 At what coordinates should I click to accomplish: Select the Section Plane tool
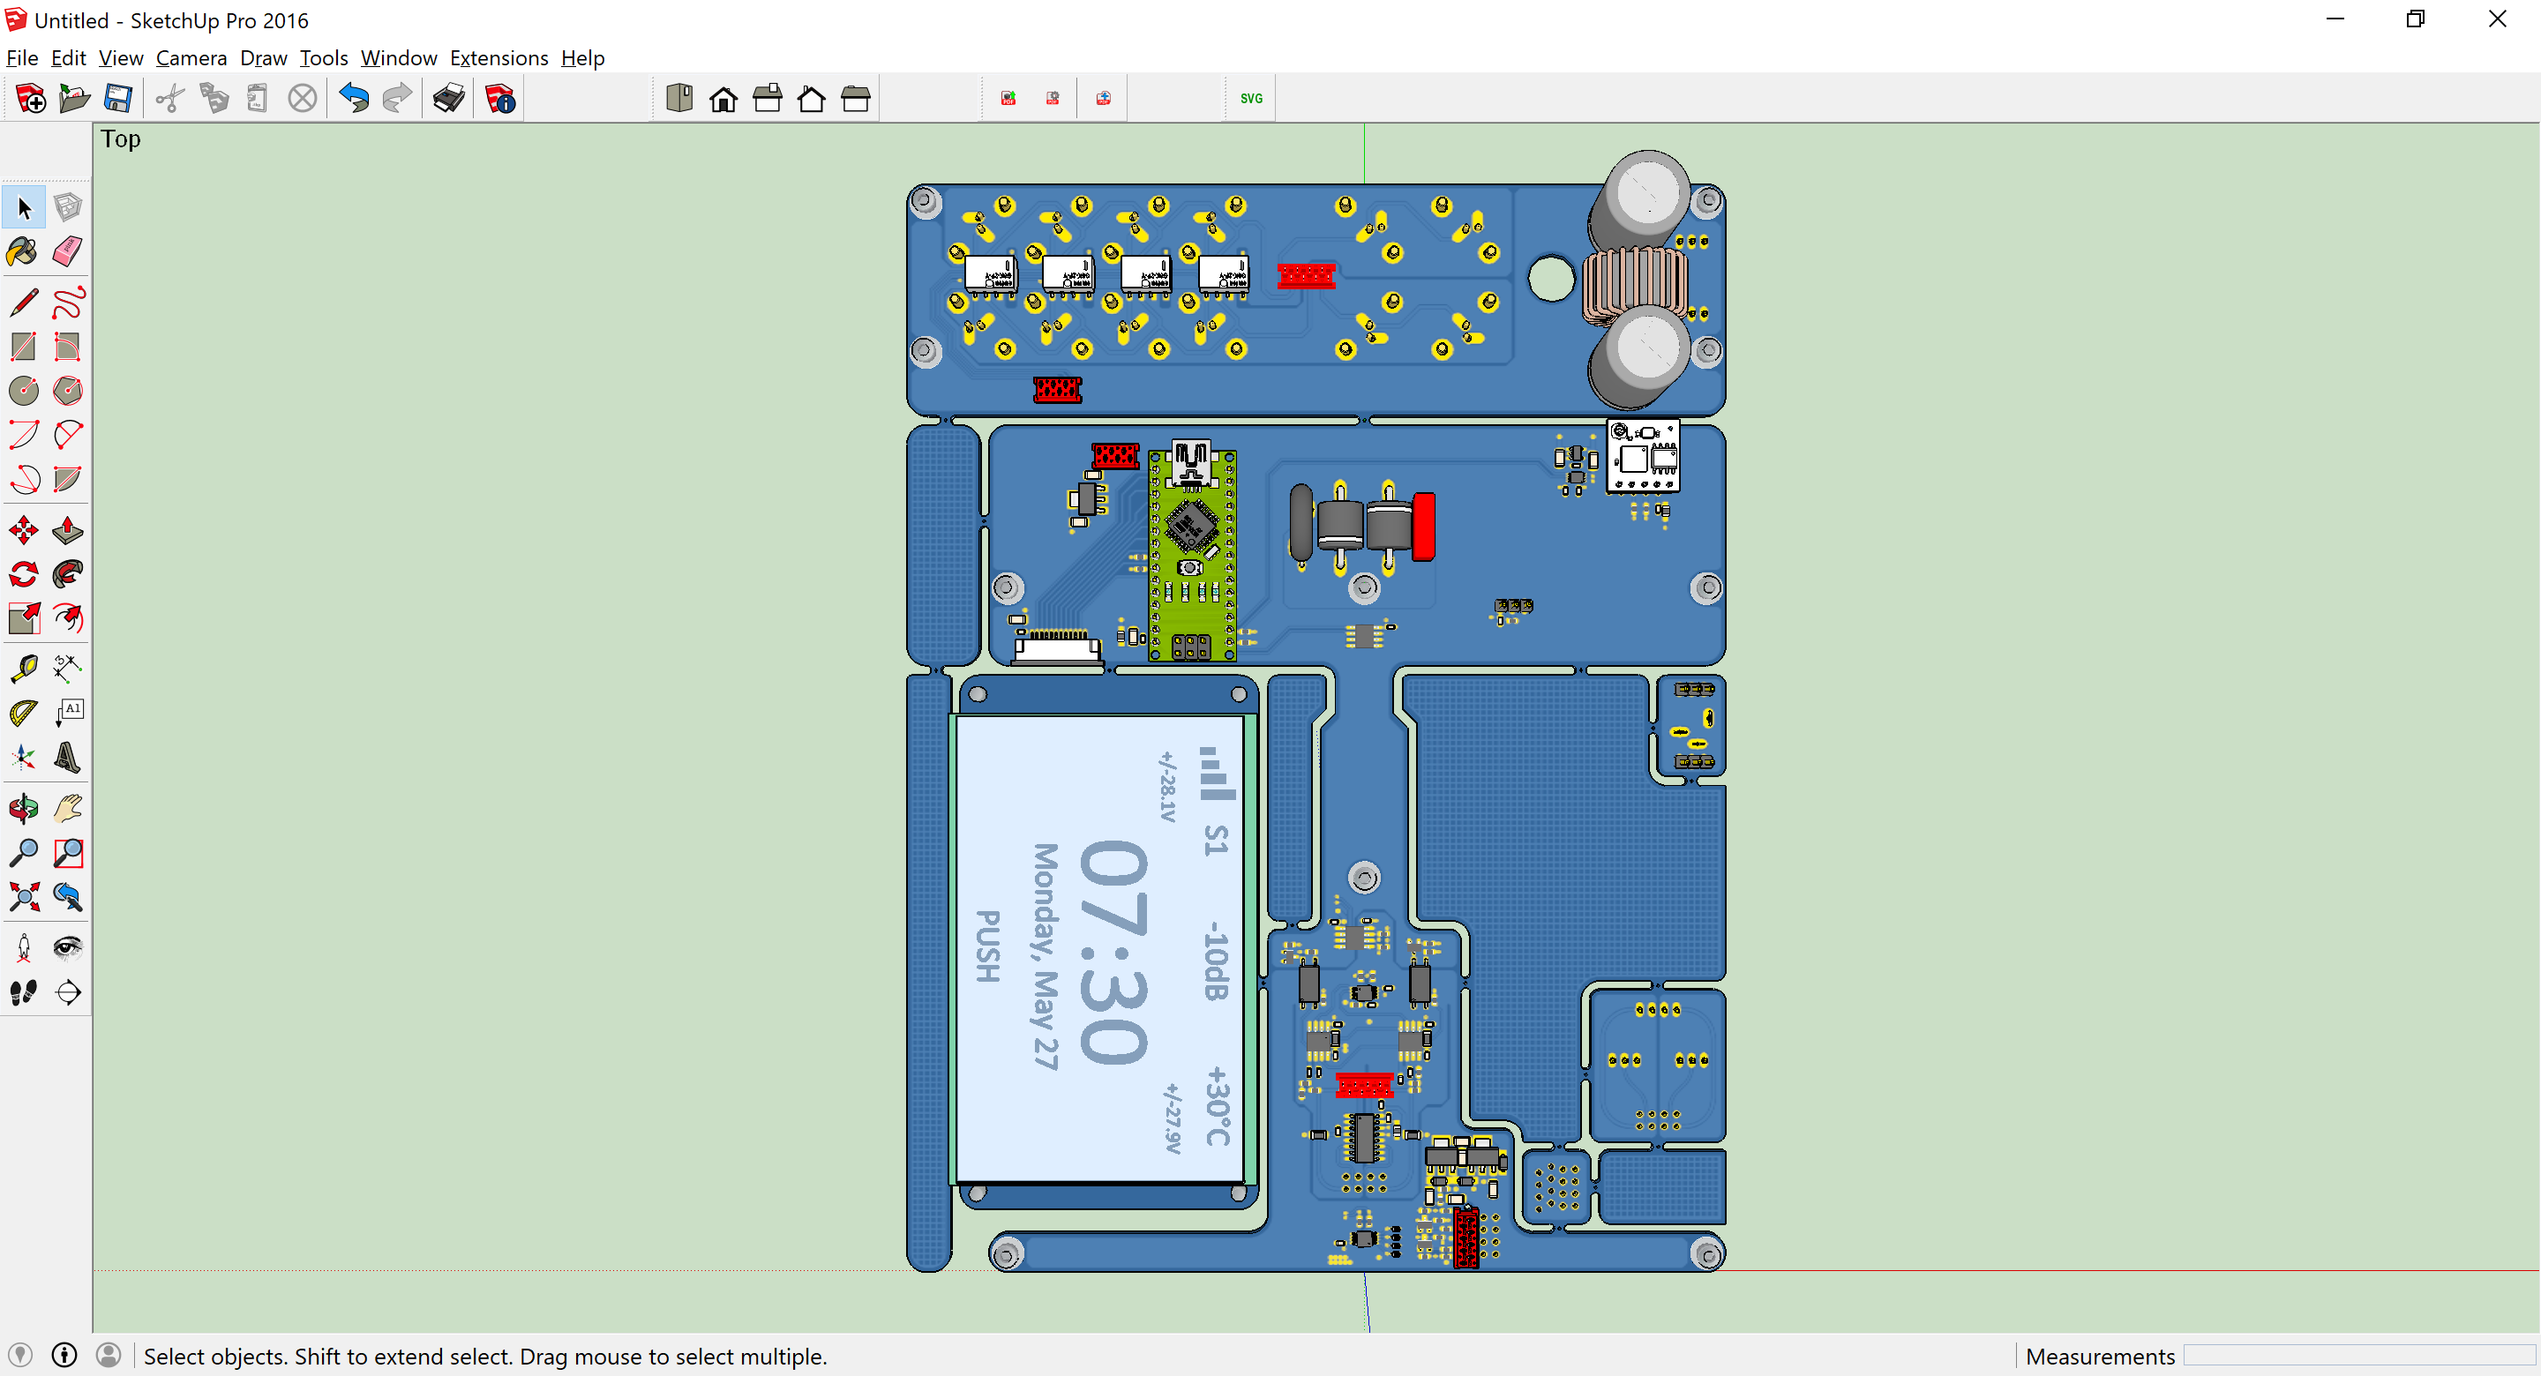pyautogui.click(x=67, y=991)
